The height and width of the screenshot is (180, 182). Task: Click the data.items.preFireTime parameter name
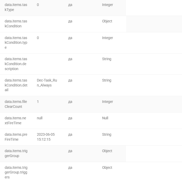16,137
